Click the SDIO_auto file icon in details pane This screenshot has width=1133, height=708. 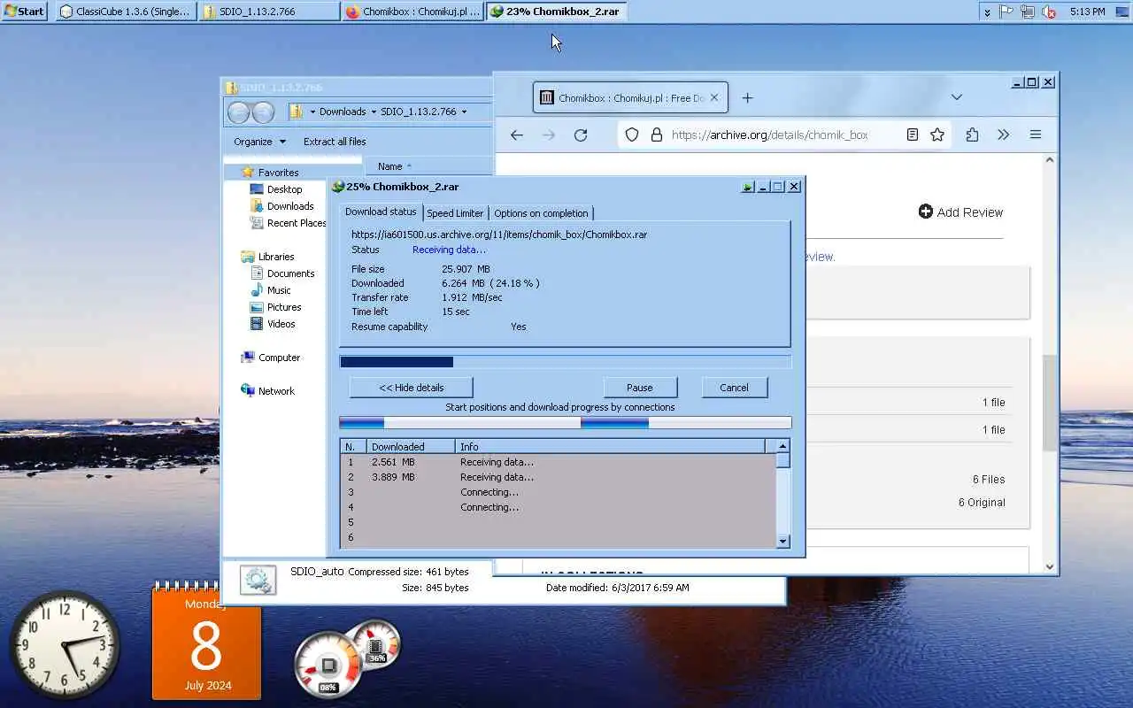coord(258,580)
